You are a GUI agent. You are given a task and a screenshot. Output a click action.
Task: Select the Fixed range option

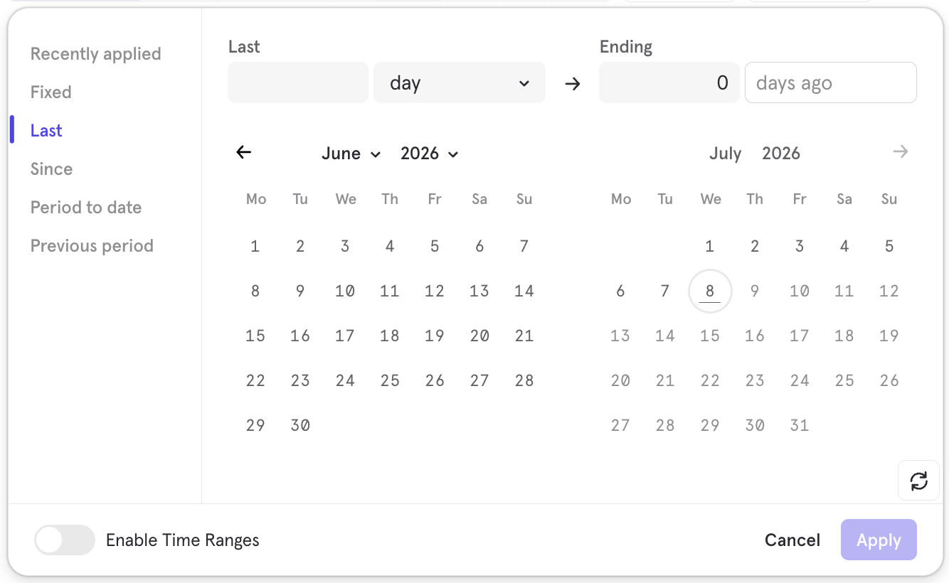51,92
